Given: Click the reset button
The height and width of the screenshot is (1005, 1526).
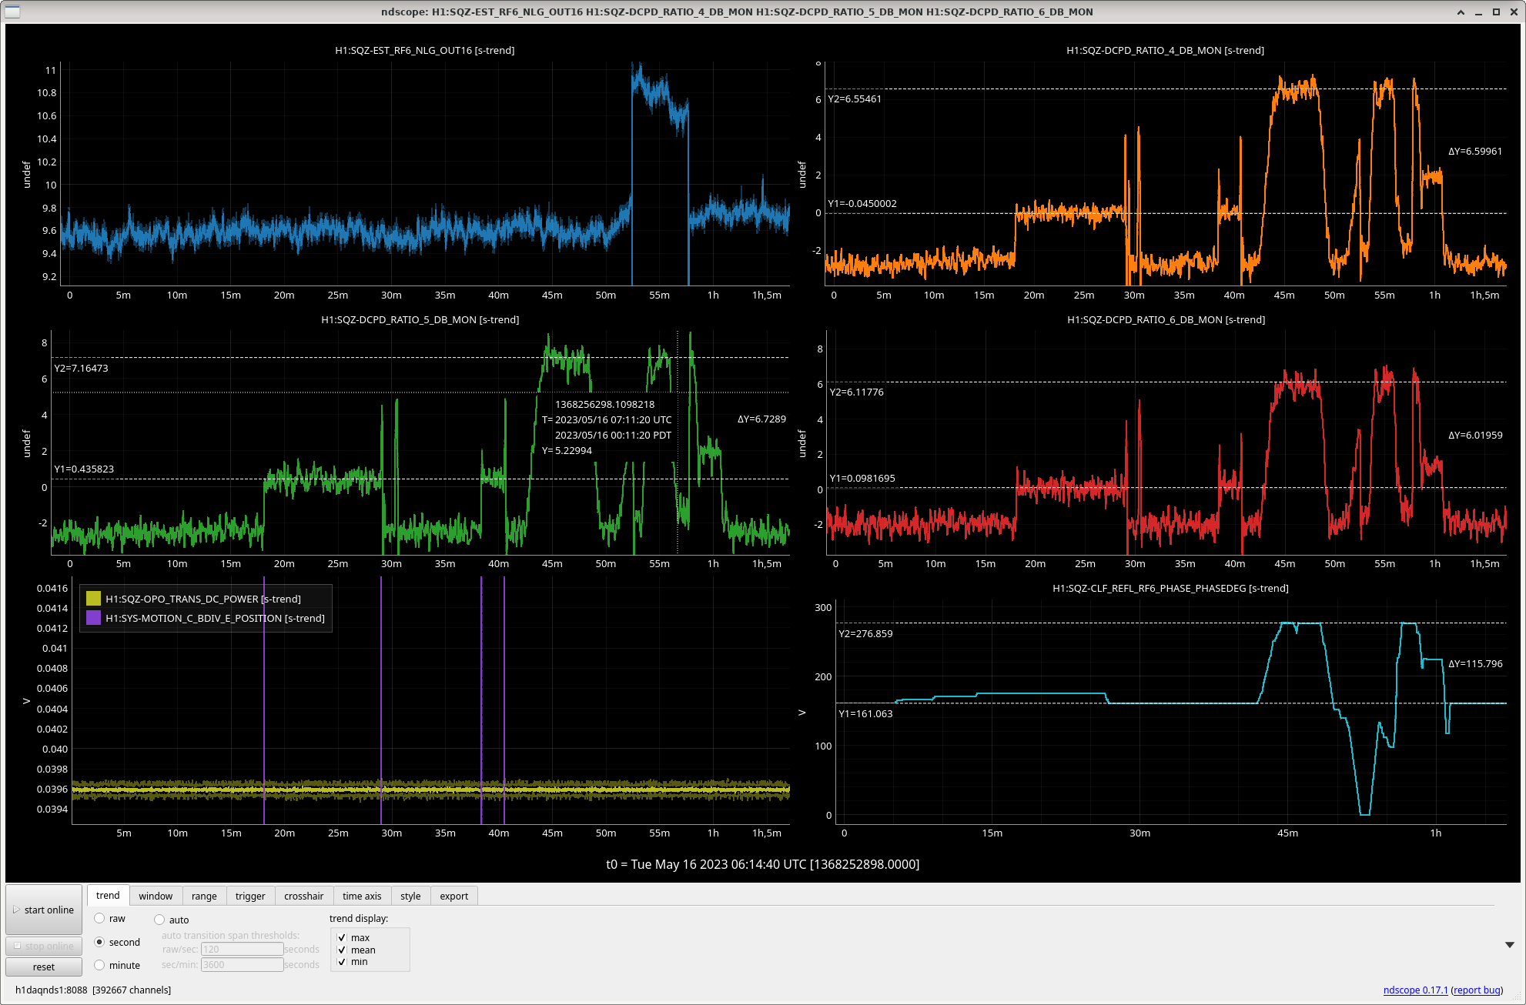Looking at the screenshot, I should [x=44, y=967].
